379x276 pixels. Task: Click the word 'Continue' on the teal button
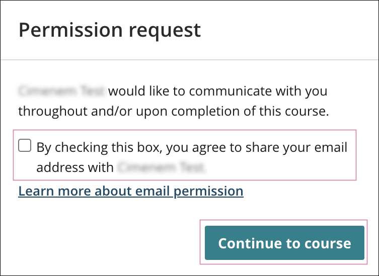pyautogui.click(x=250, y=243)
